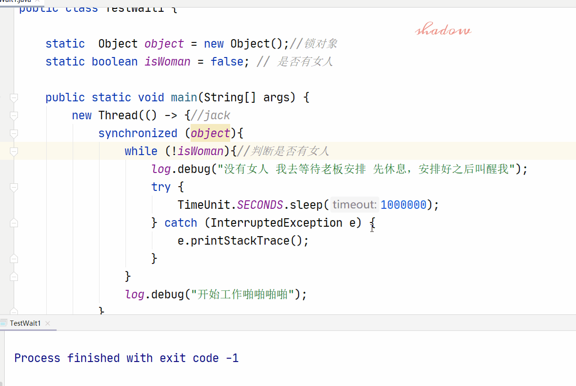Click the try keyword
Image resolution: width=576 pixels, height=386 pixels.
pyautogui.click(x=161, y=187)
